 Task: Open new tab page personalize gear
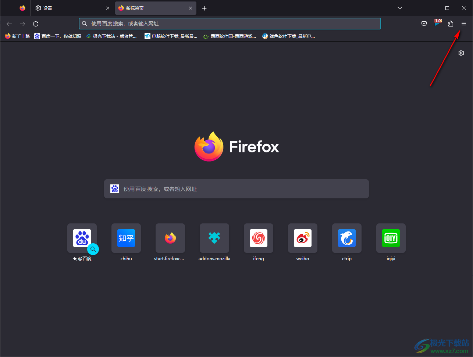(461, 53)
